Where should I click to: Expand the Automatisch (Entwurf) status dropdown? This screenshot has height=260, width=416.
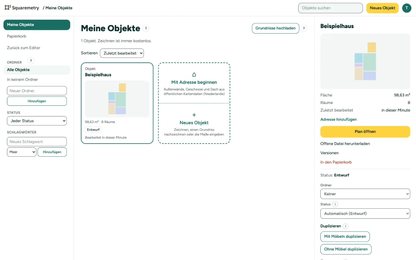pyautogui.click(x=365, y=214)
